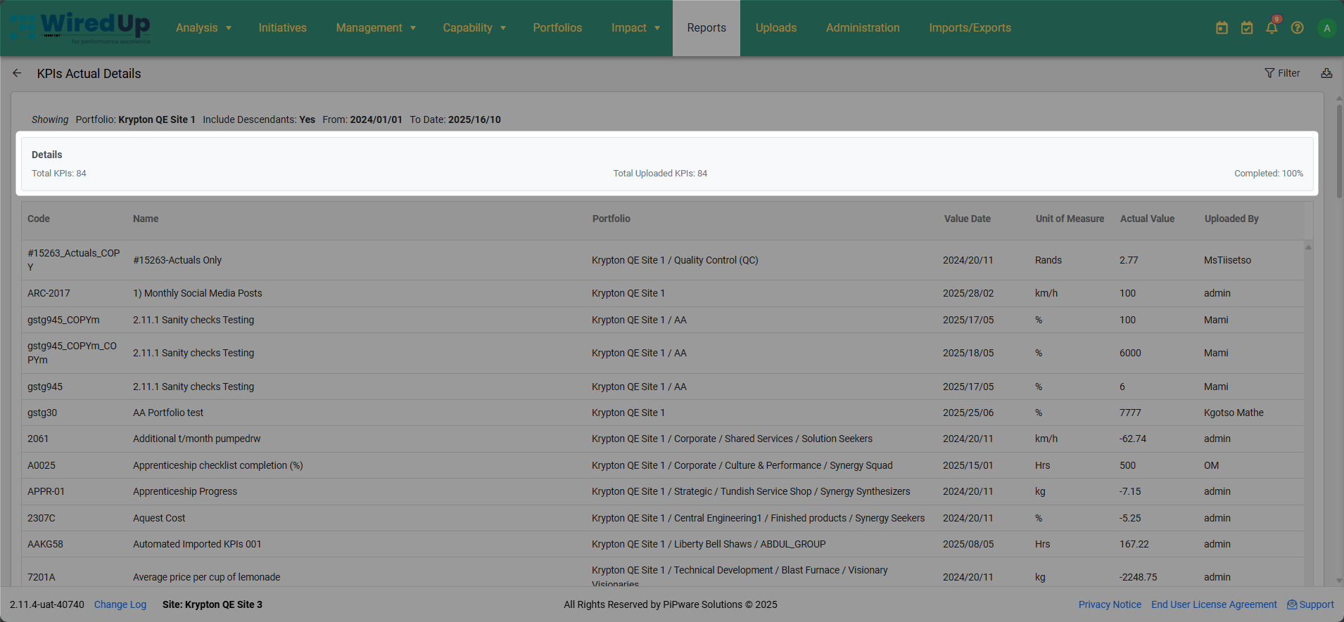
Task: Click the Support link
Action: point(1310,604)
